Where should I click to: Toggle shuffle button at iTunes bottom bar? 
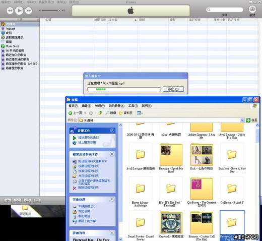[18, 201]
